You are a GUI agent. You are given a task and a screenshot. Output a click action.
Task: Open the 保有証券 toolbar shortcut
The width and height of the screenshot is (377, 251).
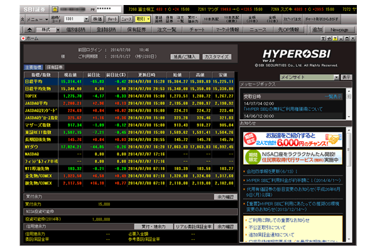pos(169,19)
